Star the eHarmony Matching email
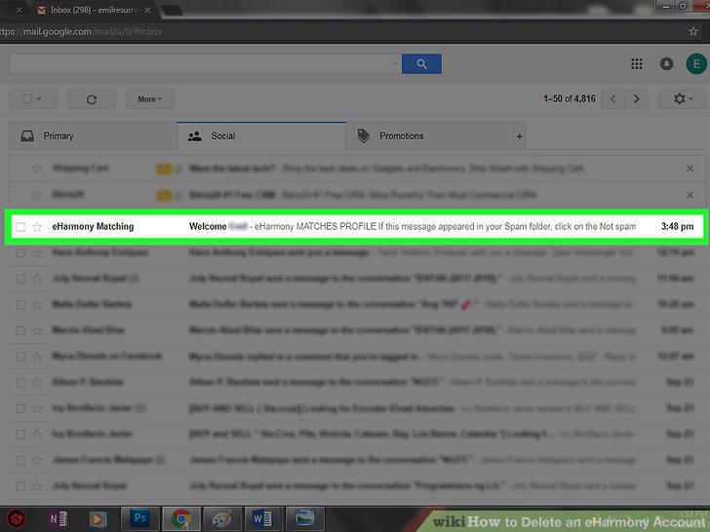This screenshot has width=710, height=532. coord(37,227)
